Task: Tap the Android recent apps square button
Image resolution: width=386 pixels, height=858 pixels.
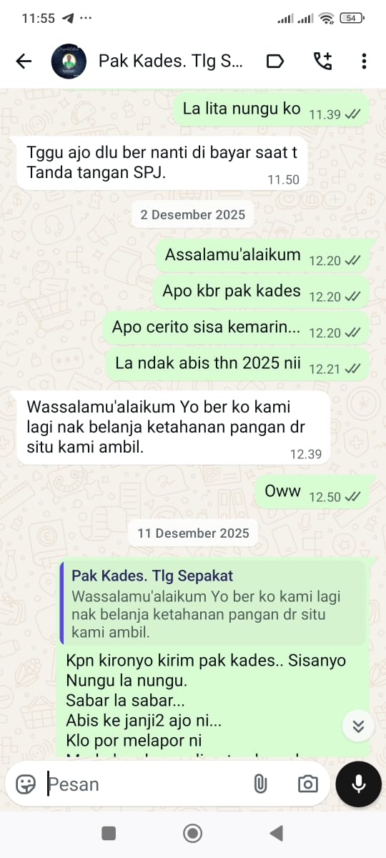Action: 109,832
